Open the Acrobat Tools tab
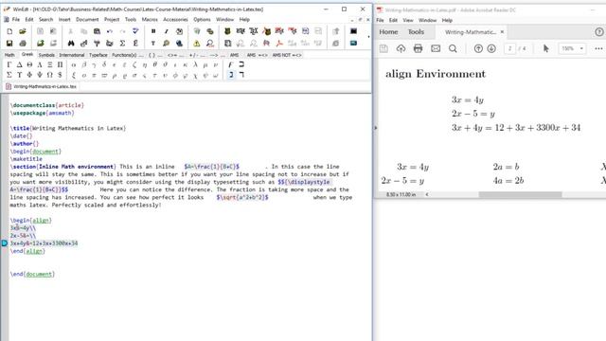 [416, 32]
